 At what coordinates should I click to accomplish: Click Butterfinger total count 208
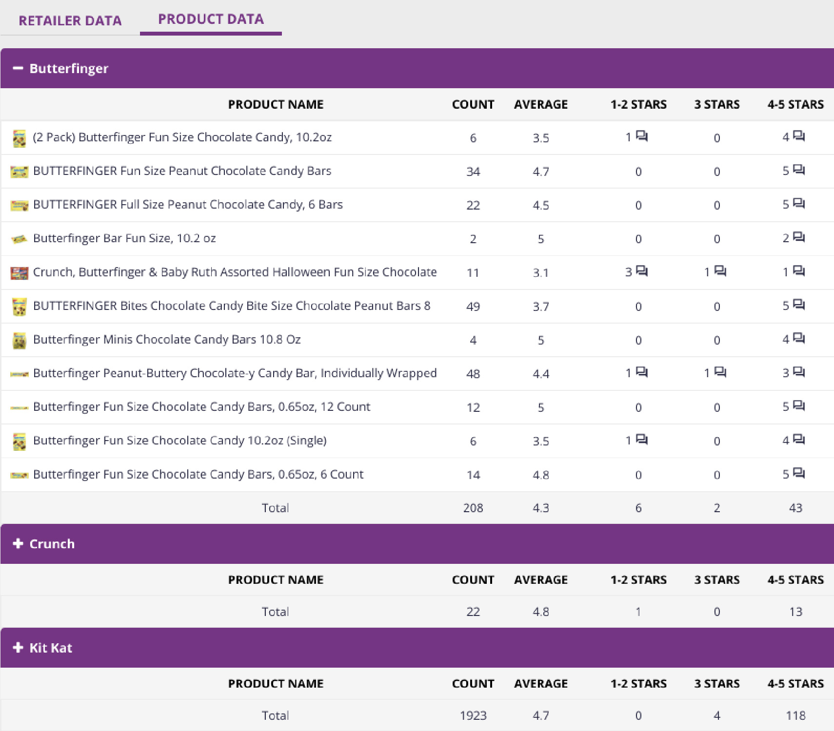pyautogui.click(x=473, y=508)
